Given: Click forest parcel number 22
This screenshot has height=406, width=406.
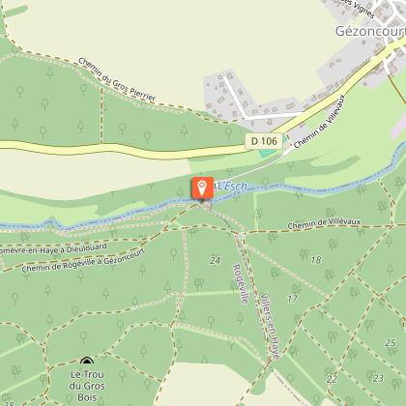Looking at the screenshot, I should tap(332, 379).
